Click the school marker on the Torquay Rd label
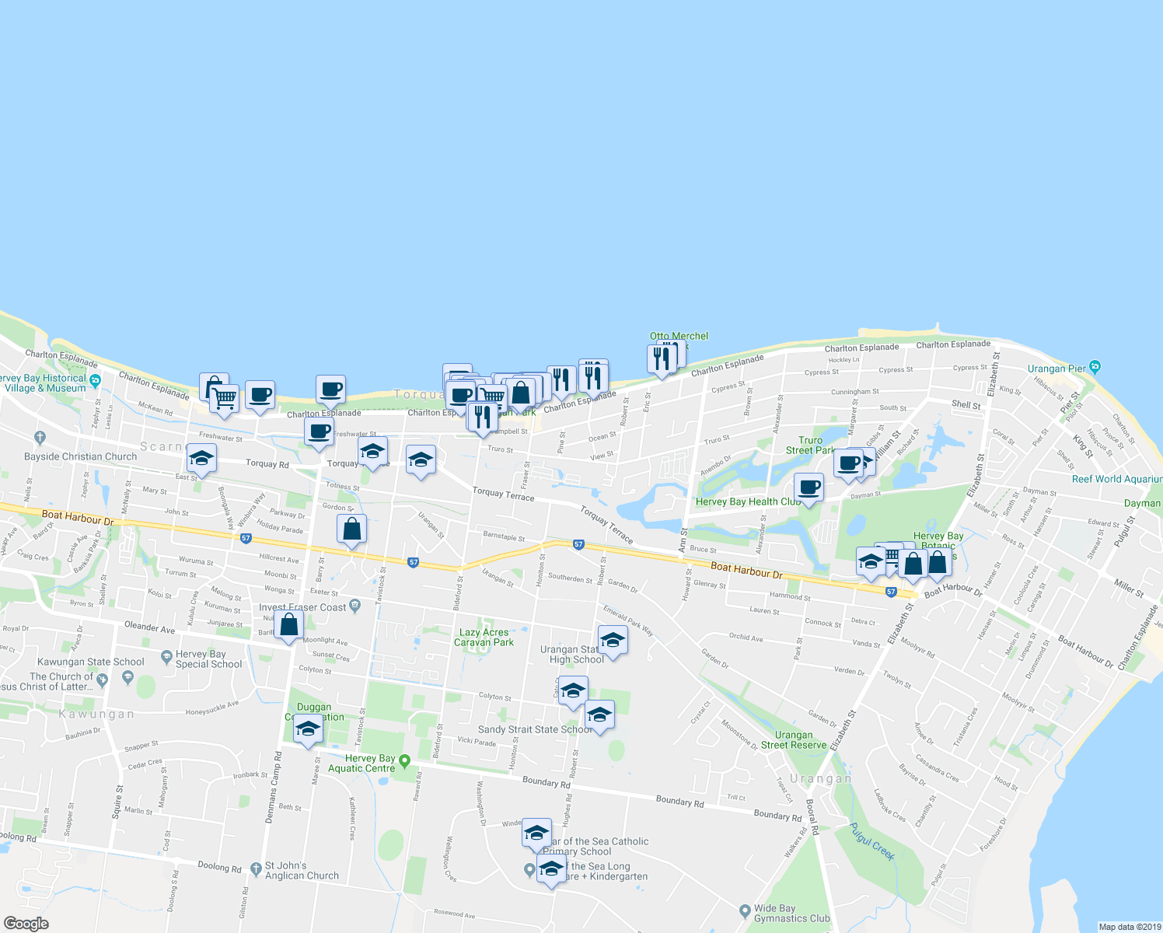The height and width of the screenshot is (933, 1163). point(372,452)
